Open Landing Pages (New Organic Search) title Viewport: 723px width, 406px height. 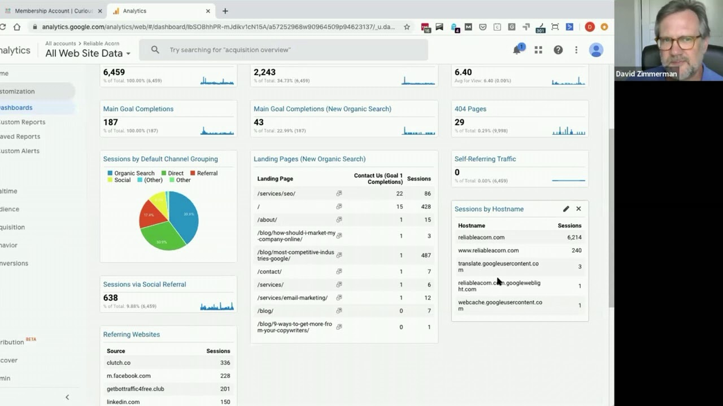(310, 159)
